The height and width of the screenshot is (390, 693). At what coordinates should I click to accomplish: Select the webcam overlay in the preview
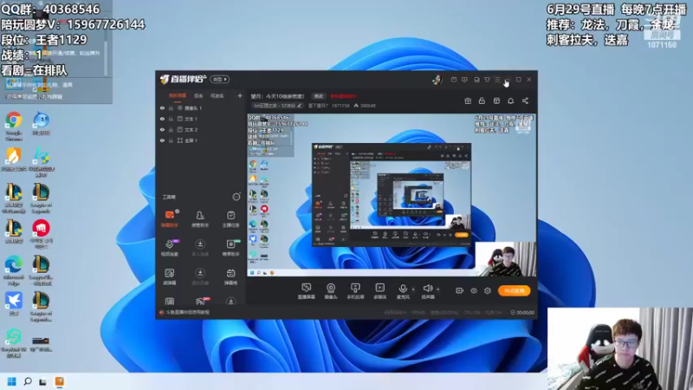(x=506, y=259)
